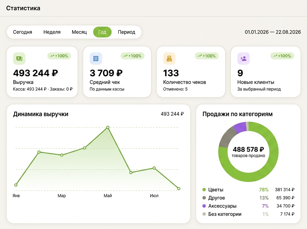Click the Статистика page heading
The image size is (307, 229).
23,8
